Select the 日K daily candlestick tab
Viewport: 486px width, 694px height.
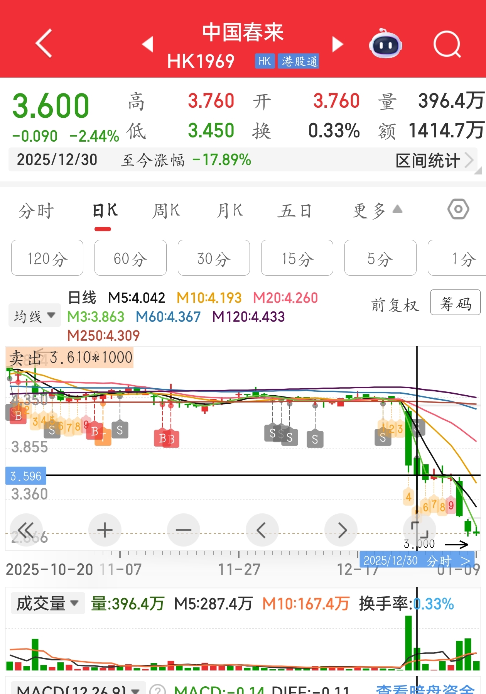pos(105,211)
